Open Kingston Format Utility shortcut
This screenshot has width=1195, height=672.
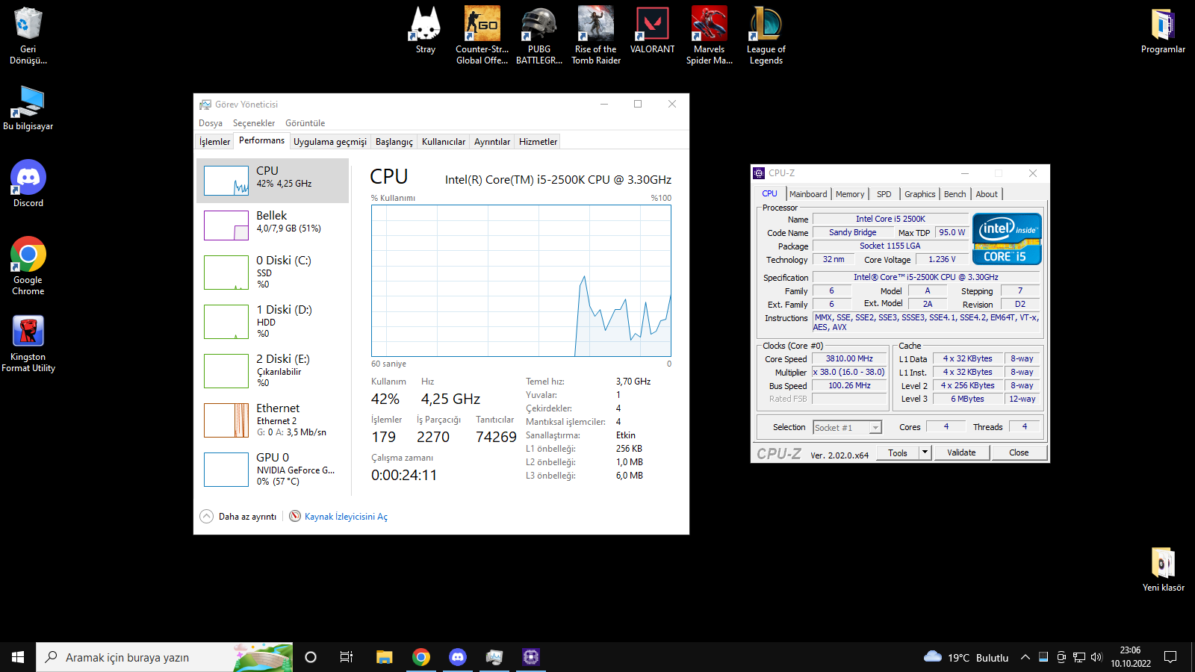pos(28,343)
